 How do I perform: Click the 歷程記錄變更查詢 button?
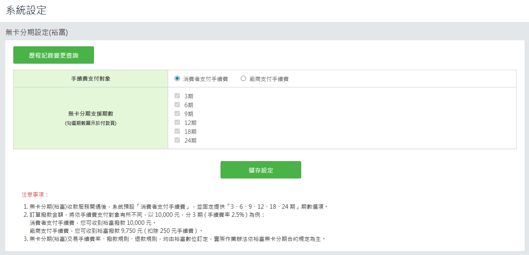coord(54,55)
